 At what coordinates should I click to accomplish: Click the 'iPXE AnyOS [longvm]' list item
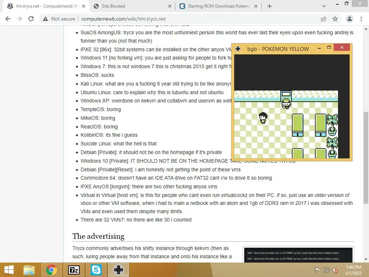click(149, 186)
